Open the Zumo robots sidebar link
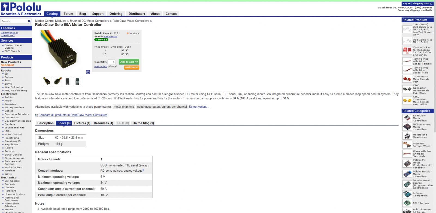 coord(8,84)
